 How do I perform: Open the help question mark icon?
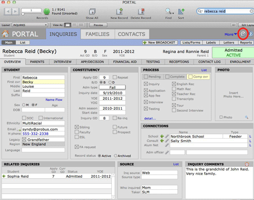pyautogui.click(x=250, y=34)
